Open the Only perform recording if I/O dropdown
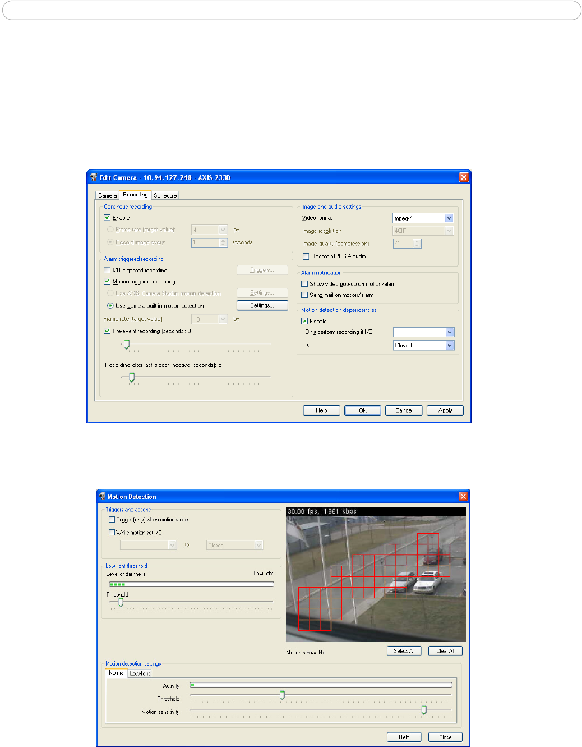This screenshot has height=747, width=582. [x=450, y=332]
